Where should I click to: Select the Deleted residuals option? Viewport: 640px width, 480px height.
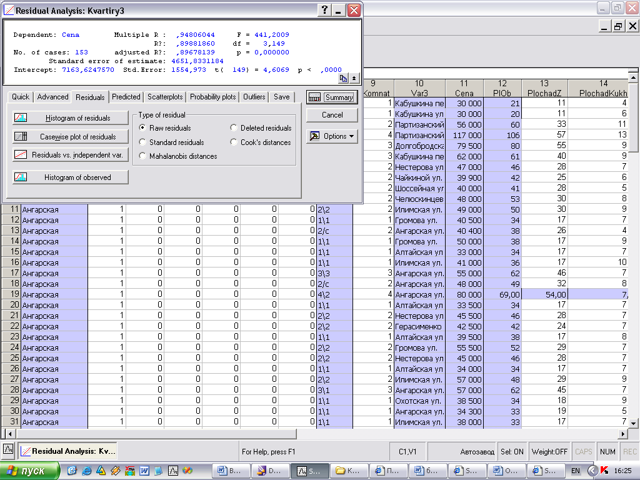234,128
